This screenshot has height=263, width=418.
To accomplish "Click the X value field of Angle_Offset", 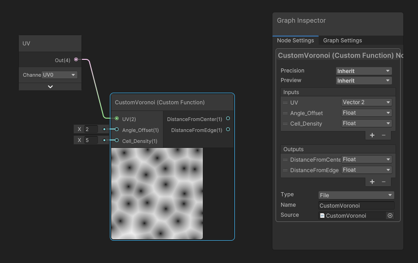I will click(90, 129).
